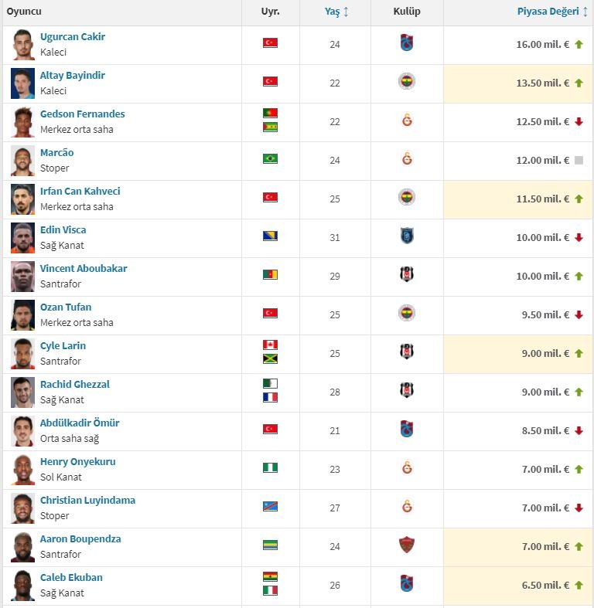Click green up arrow beside 16.00 mil. €
The width and height of the screenshot is (594, 608).
point(579,44)
